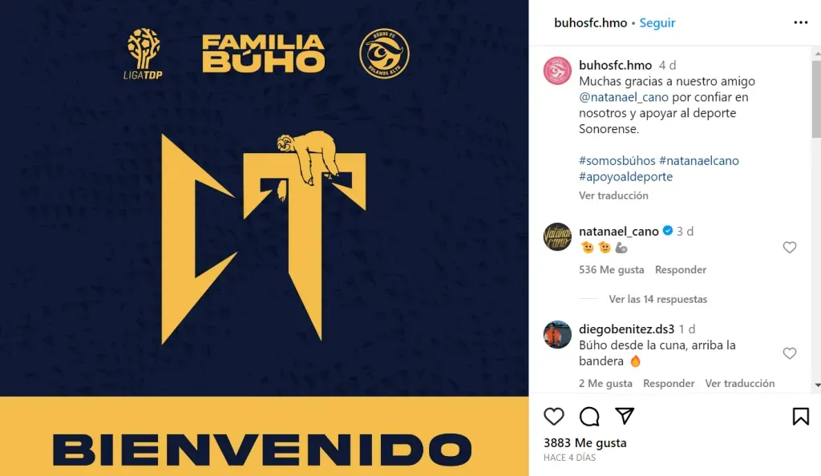Click the Familia Búho post image
Viewport: 821px width, 476px height.
coord(264,238)
